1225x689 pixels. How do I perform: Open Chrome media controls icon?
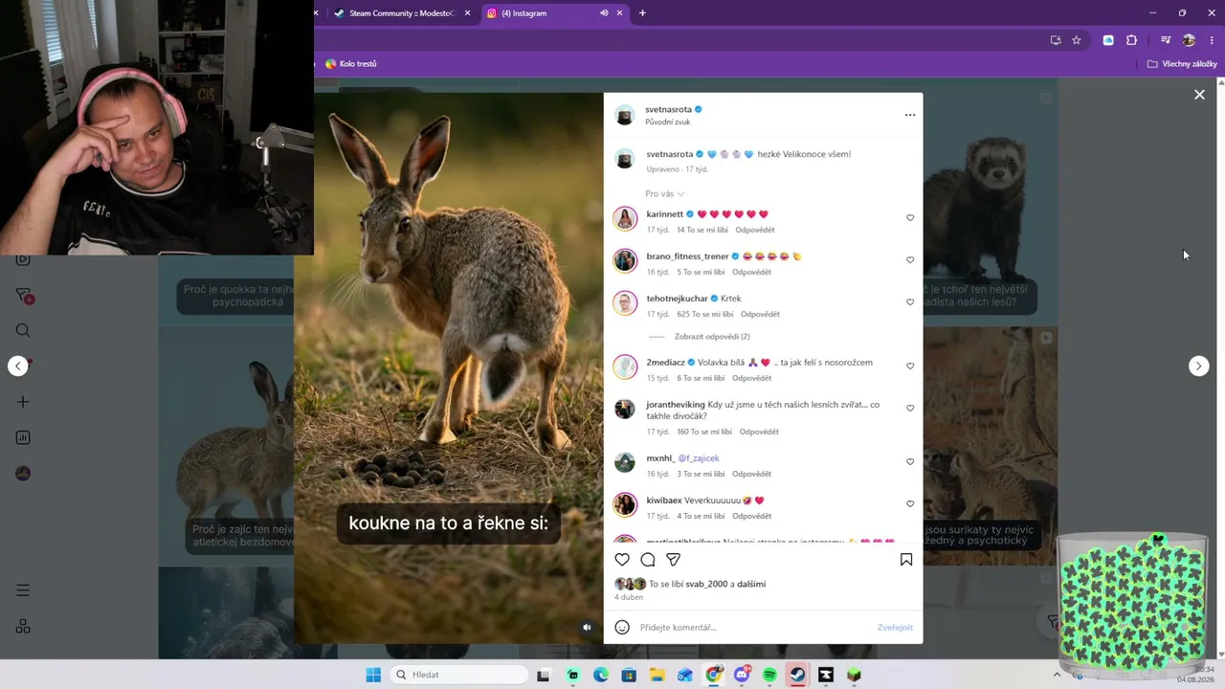tap(1166, 40)
